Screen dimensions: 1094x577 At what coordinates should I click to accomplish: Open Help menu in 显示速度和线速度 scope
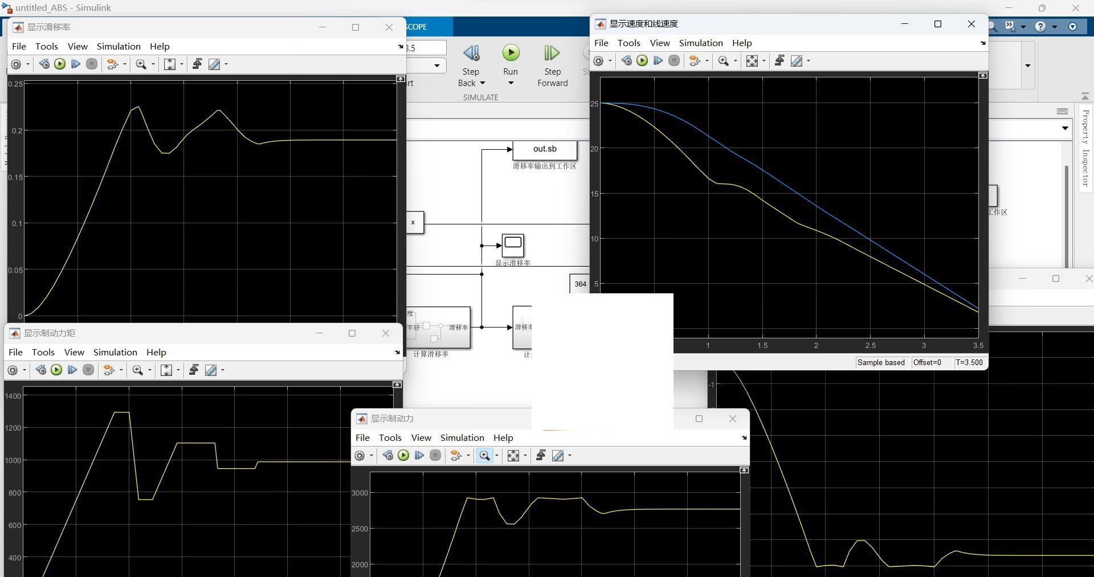742,43
